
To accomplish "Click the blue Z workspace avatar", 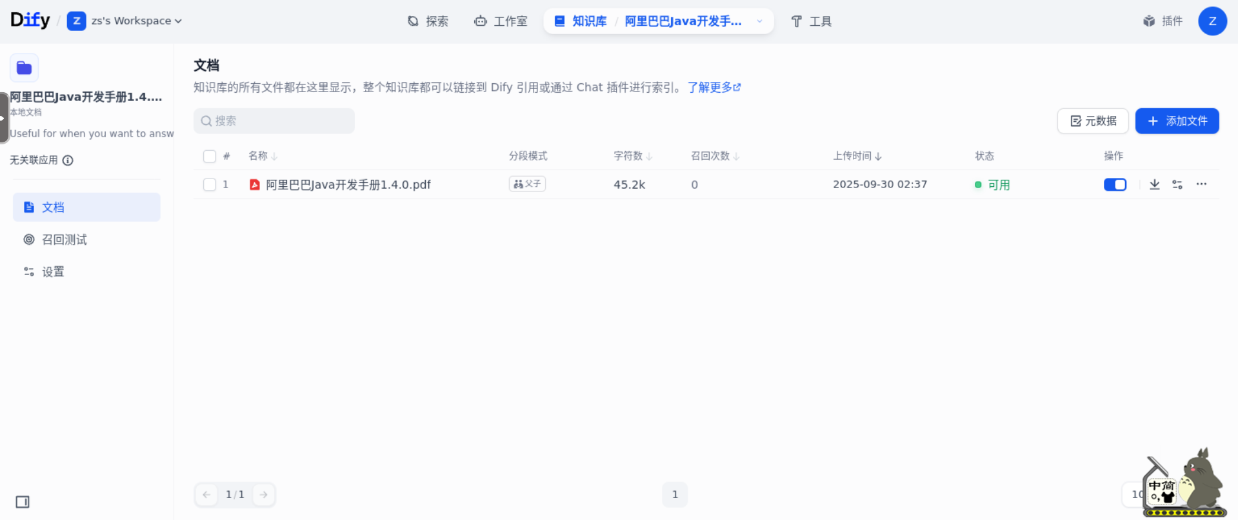I will point(76,21).
